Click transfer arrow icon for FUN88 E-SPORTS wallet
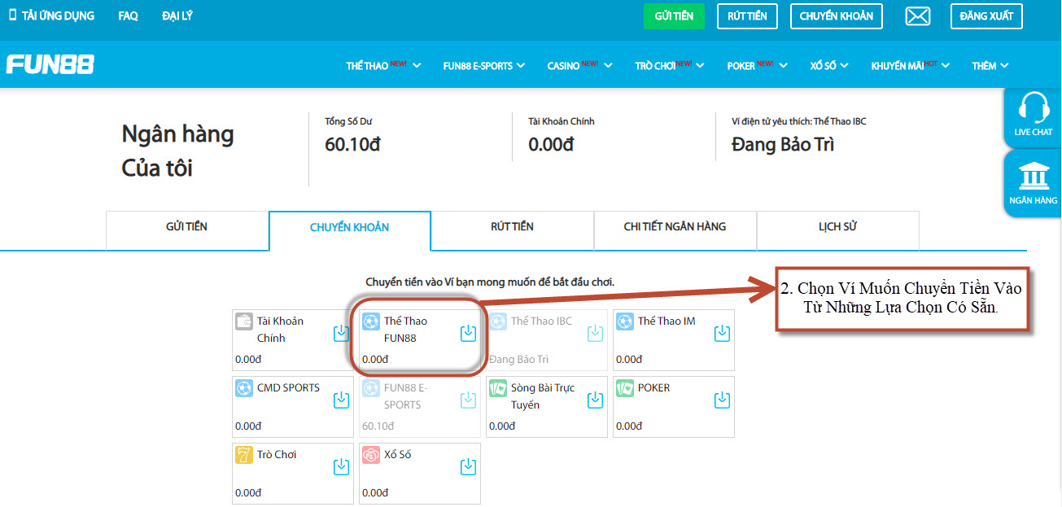The image size is (1062, 507). click(x=469, y=400)
